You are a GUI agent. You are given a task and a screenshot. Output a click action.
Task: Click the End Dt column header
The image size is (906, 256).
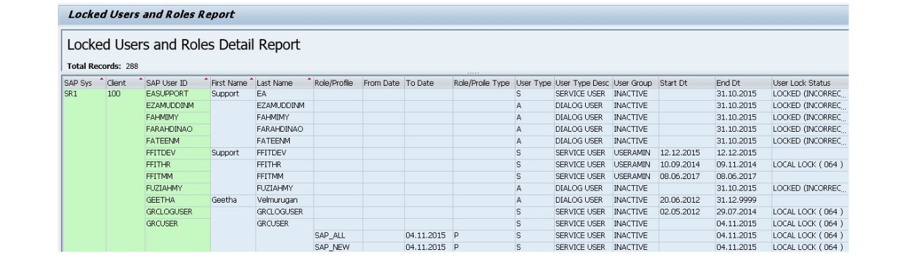743,82
